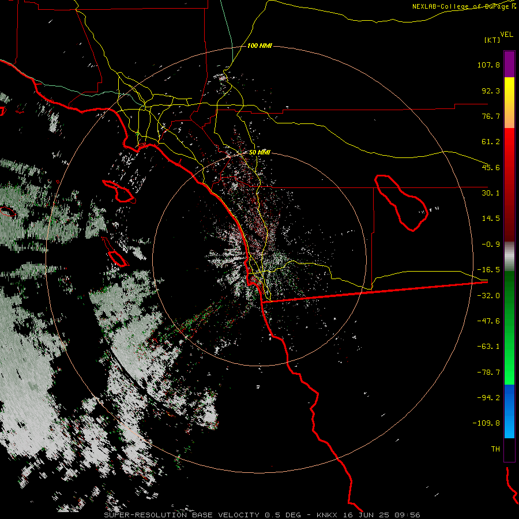This screenshot has height=519, width=519.
Task: Click the -63.1 velocity scale value
Action: tap(488, 347)
